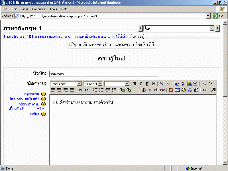Toggle the numbered list button
This screenshot has height=171, width=228.
(95, 90)
